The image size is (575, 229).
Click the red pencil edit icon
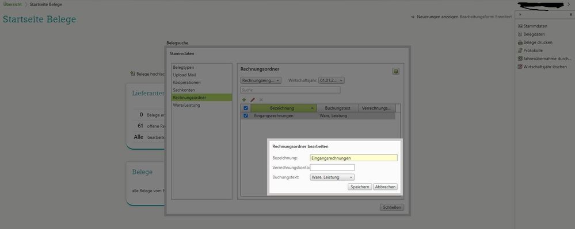pos(252,99)
